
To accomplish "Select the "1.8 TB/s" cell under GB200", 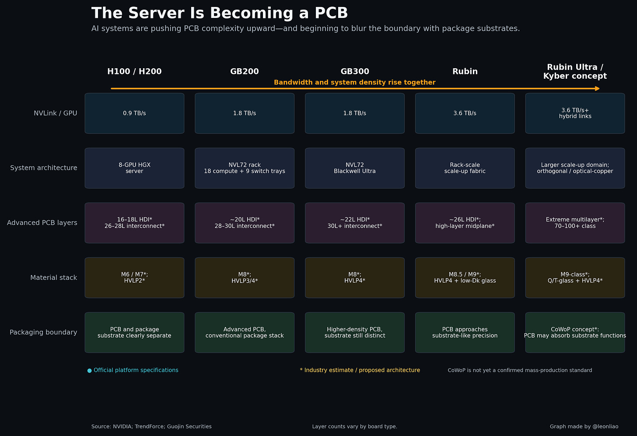I will [x=245, y=113].
